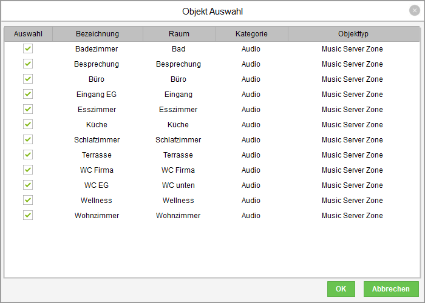Disable the Küche checkbox
The height and width of the screenshot is (303, 425).
[x=28, y=125]
